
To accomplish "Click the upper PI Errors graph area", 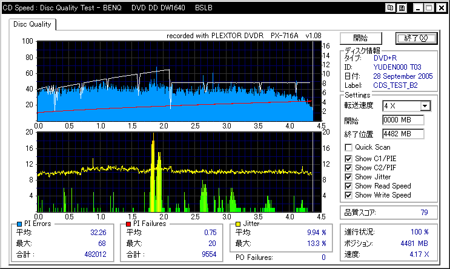I will click(x=174, y=81).
